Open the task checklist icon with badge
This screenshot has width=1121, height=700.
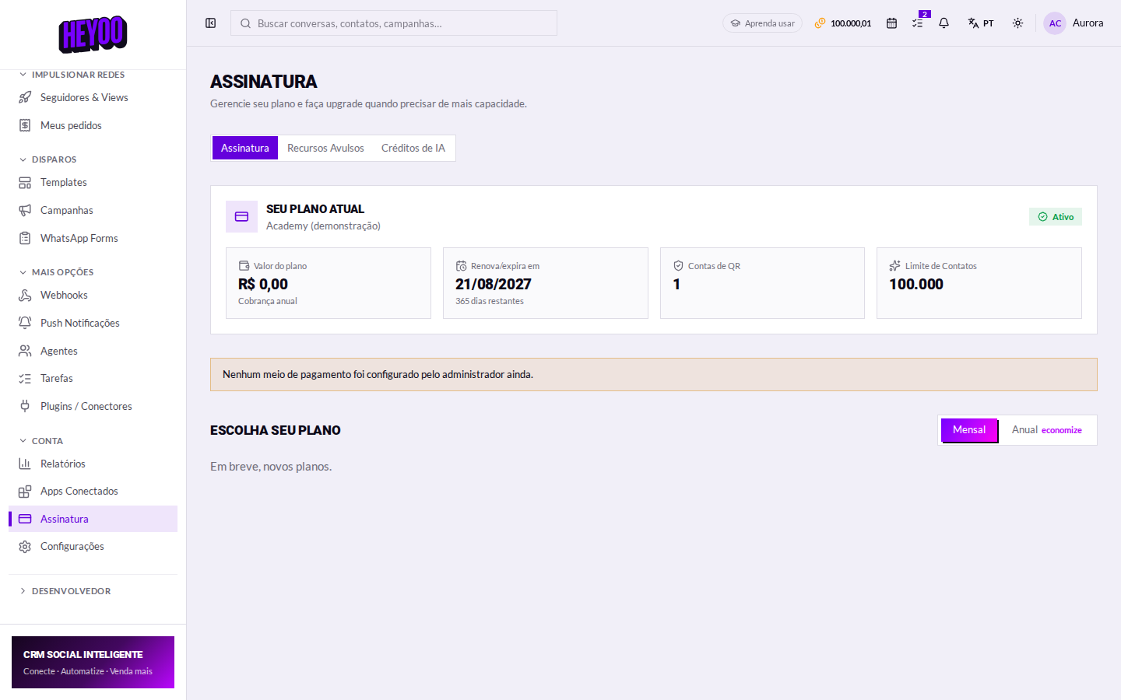[918, 23]
